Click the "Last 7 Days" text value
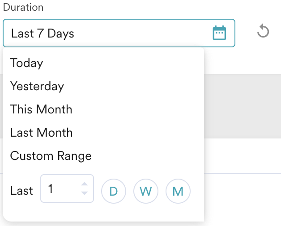Screen dimensions: 281x226 tap(43, 33)
